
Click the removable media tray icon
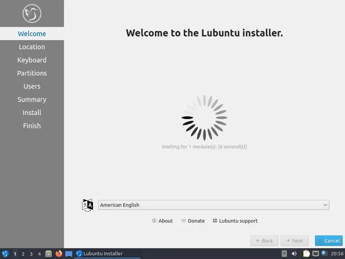click(x=284, y=254)
